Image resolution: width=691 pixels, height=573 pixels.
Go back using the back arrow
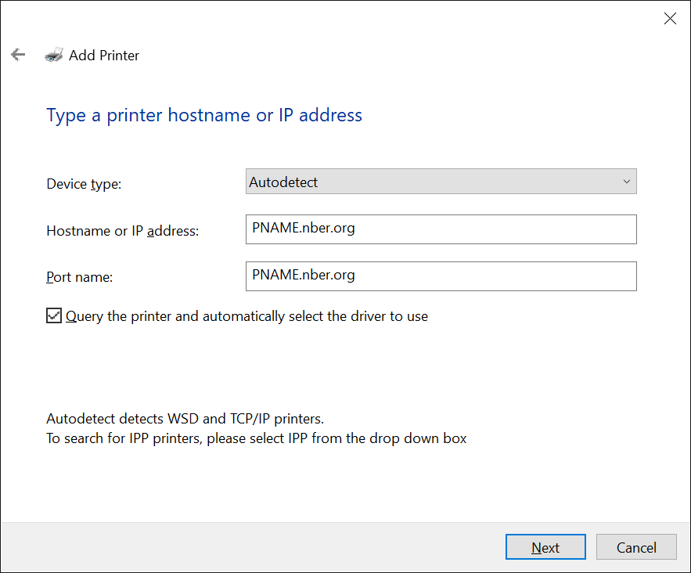tap(18, 55)
